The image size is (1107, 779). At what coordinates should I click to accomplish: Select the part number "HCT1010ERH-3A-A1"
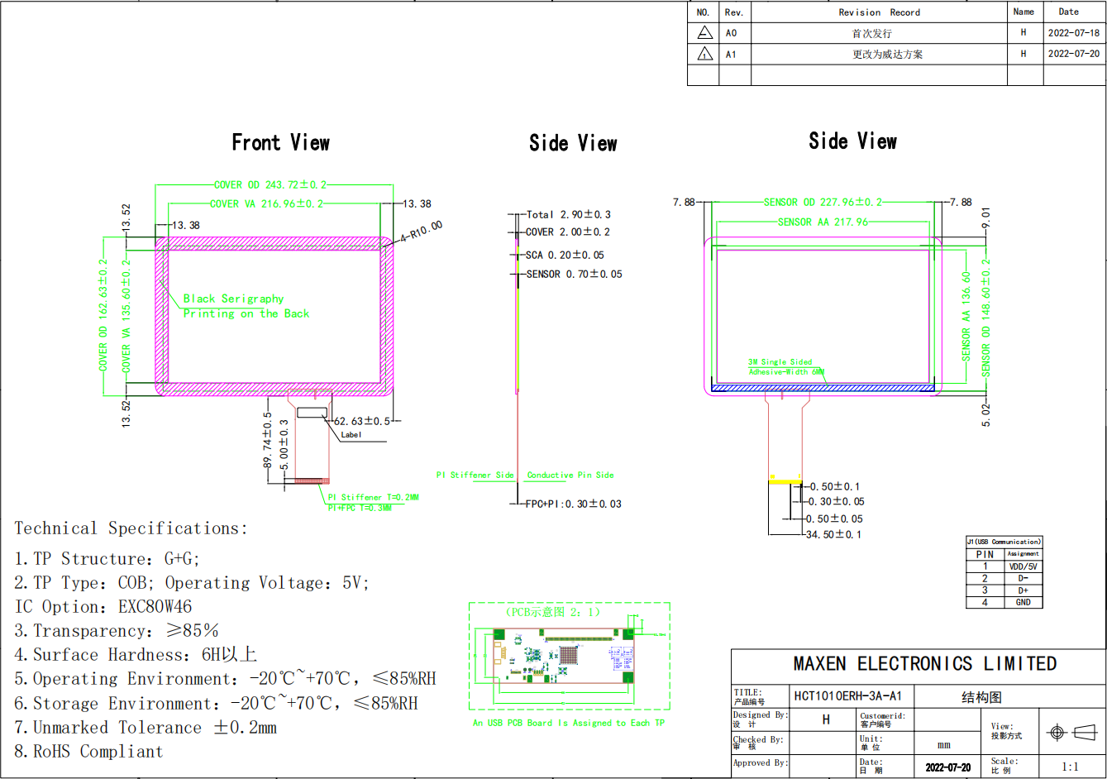pyautogui.click(x=847, y=696)
